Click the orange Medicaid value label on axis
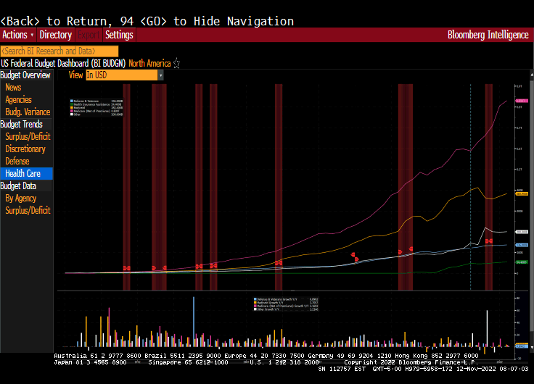The image size is (534, 384). point(520,193)
